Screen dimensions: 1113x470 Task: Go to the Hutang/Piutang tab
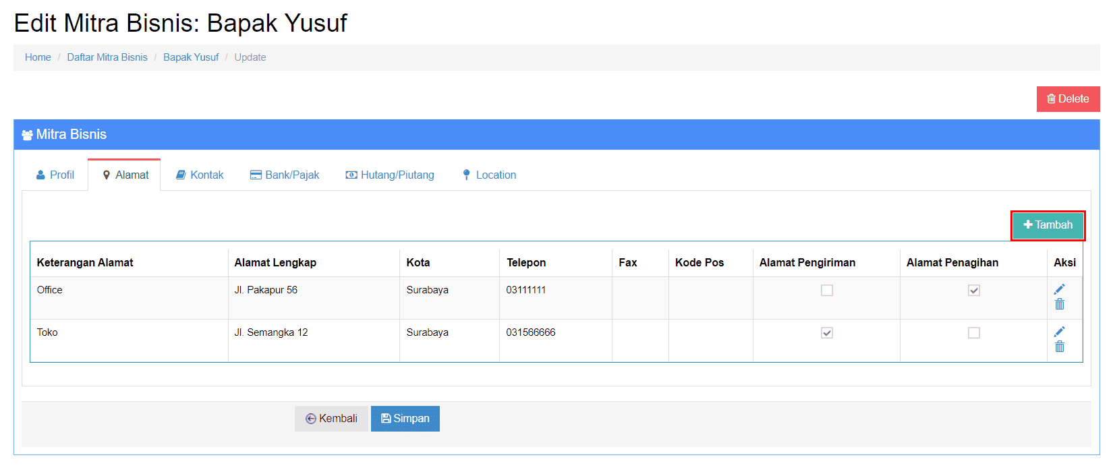(390, 175)
